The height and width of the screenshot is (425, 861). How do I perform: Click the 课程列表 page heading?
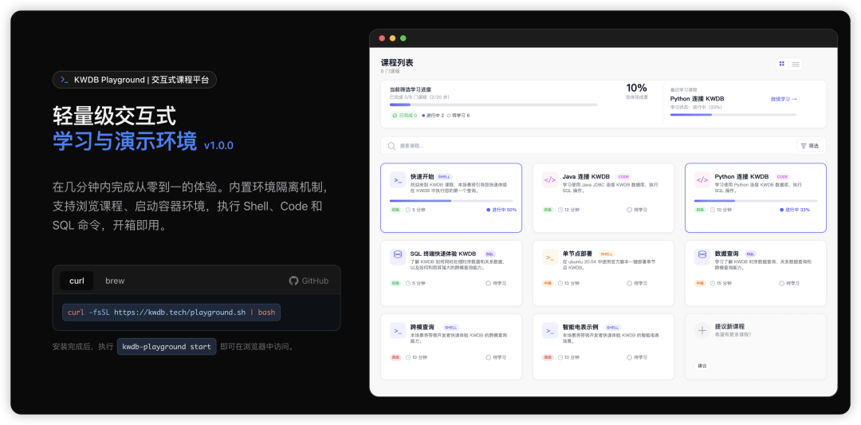point(397,63)
